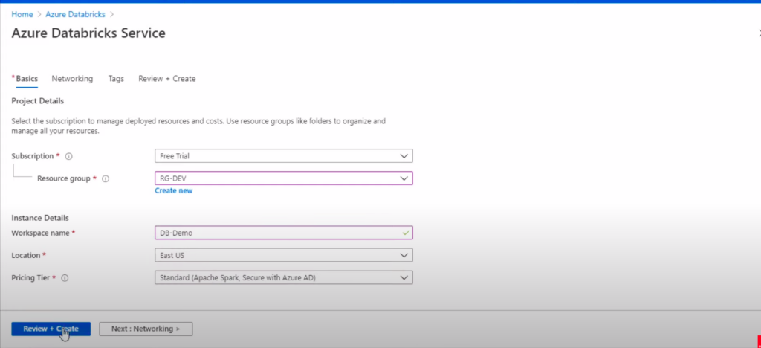Open the Location dropdown showing East US
Viewport: 761px width, 348px height.
coord(282,255)
